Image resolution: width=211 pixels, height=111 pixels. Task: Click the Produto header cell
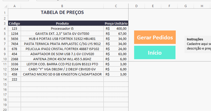click(62, 23)
